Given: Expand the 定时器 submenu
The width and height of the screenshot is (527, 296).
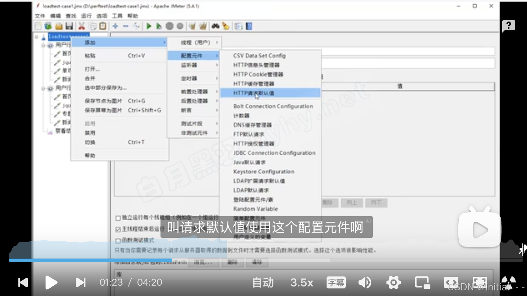Looking at the screenshot, I should 194,79.
